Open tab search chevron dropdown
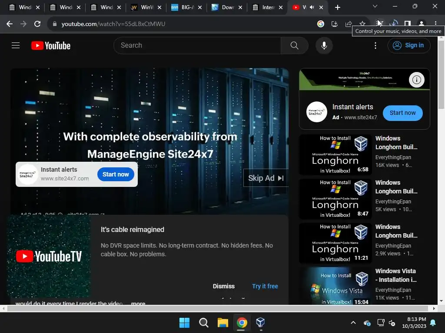The image size is (445, 333). [x=375, y=6]
